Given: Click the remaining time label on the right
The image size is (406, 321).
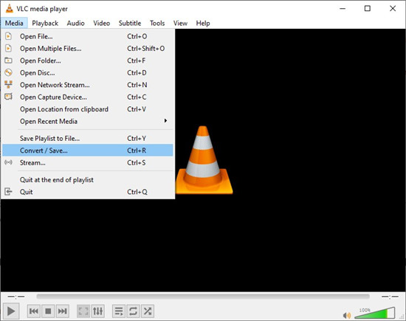Looking at the screenshot, I should tap(390, 297).
